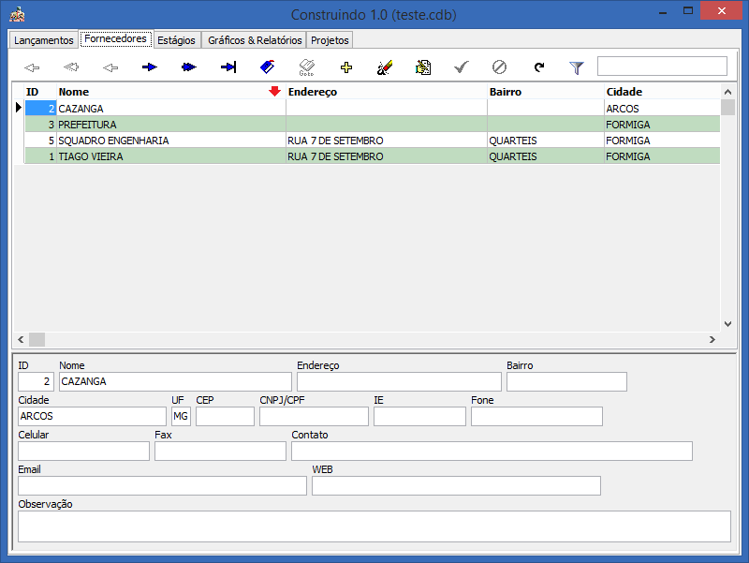The height and width of the screenshot is (563, 749).
Task: Maximize the Construindo window
Action: (x=688, y=10)
